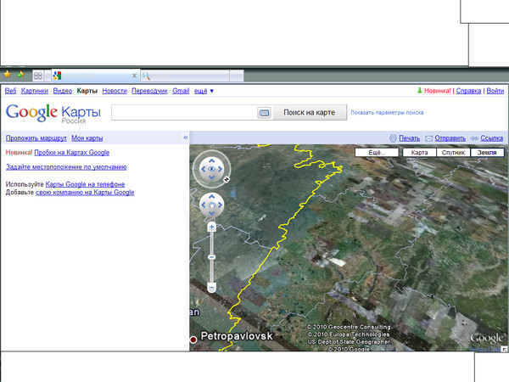Viewport: 509px width, 382px height.
Task: Click the eye icon in look control
Action: click(x=211, y=169)
